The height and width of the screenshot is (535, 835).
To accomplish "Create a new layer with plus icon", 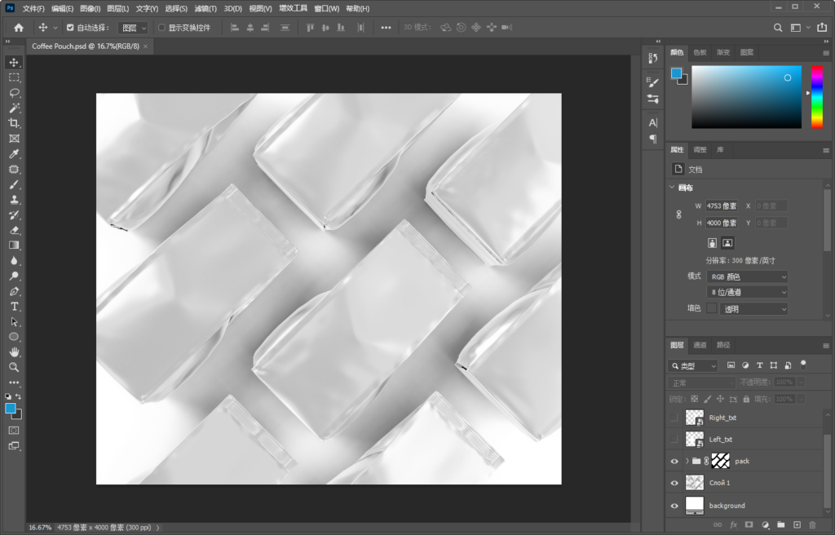I will (797, 525).
